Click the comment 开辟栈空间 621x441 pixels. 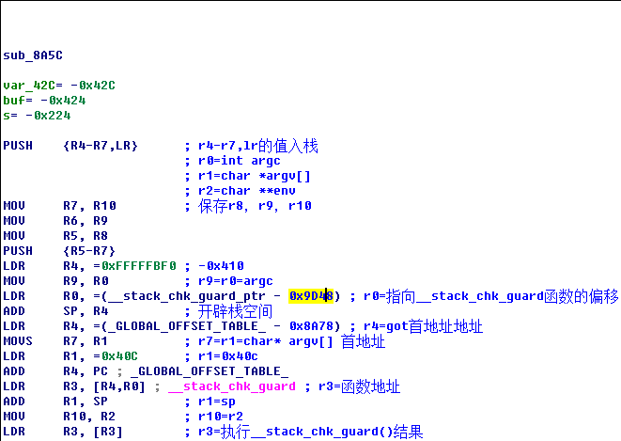click(235, 311)
